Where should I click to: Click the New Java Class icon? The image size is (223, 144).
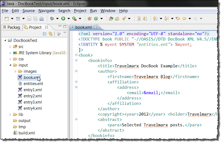(96, 19)
